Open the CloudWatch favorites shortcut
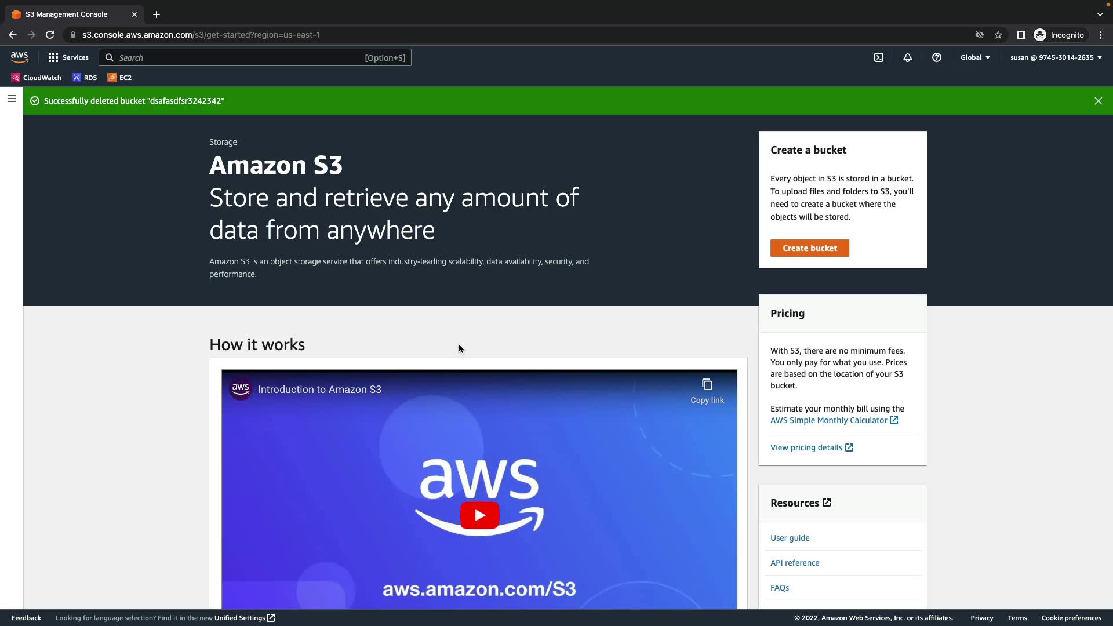Viewport: 1113px width, 626px height. [37, 78]
